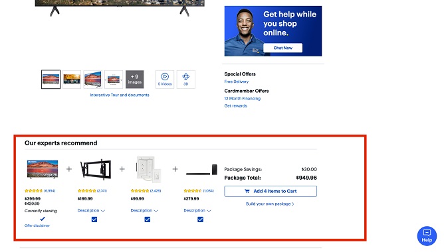Click the Help chat bubble icon
The width and height of the screenshot is (444, 252).
click(x=427, y=236)
